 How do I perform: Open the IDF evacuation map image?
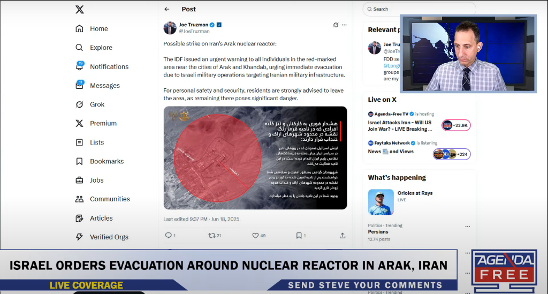255,158
